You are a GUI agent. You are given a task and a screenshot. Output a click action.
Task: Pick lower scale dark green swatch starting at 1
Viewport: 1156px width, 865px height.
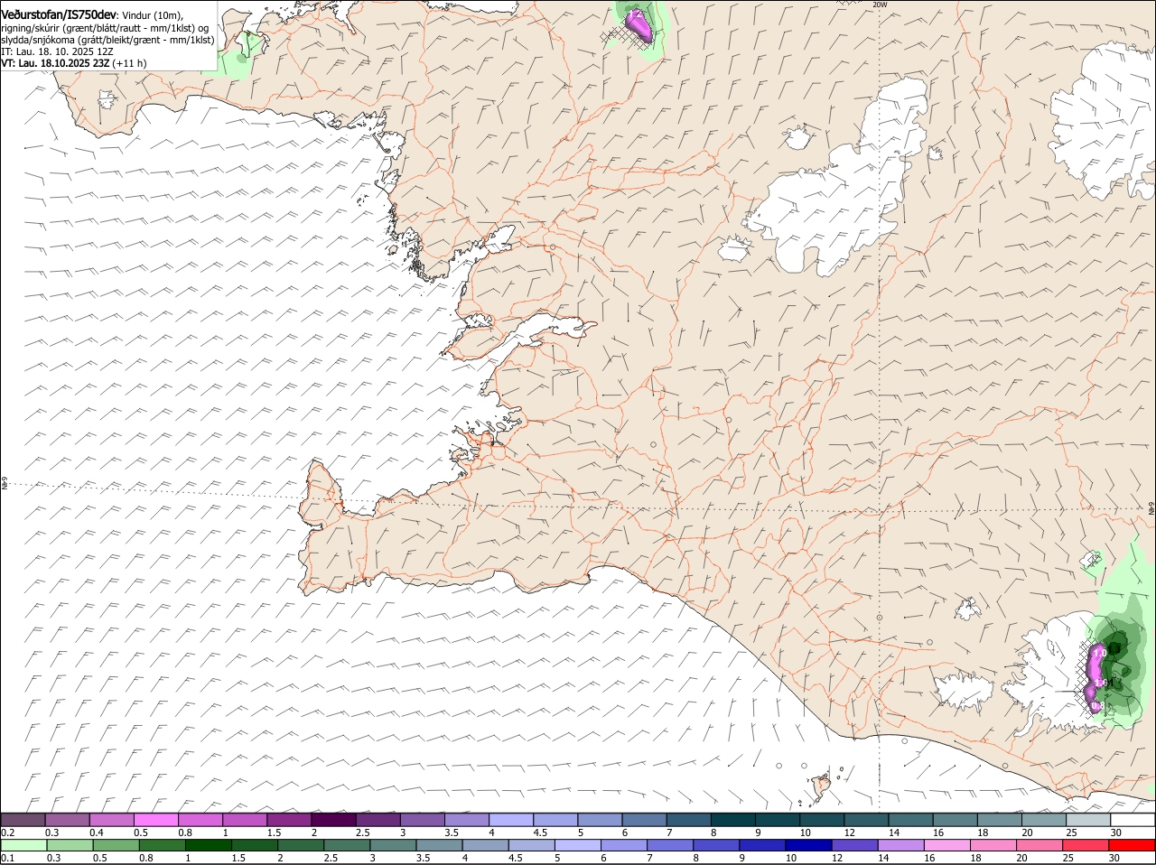[x=209, y=845]
